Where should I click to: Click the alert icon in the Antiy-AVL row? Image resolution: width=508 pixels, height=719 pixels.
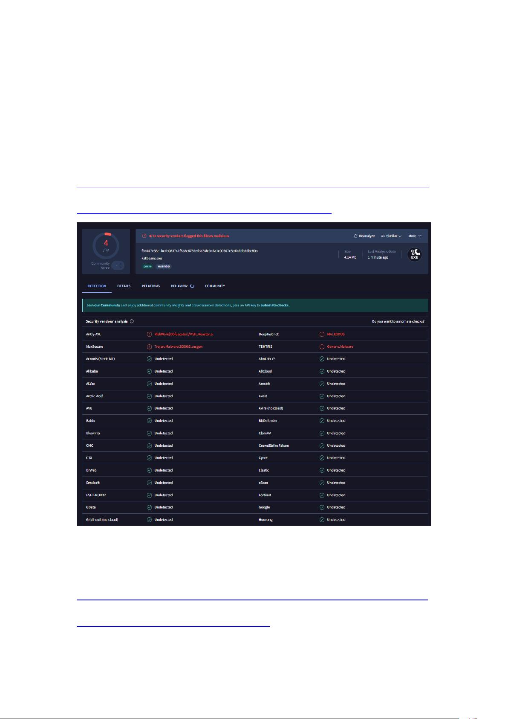pos(149,334)
